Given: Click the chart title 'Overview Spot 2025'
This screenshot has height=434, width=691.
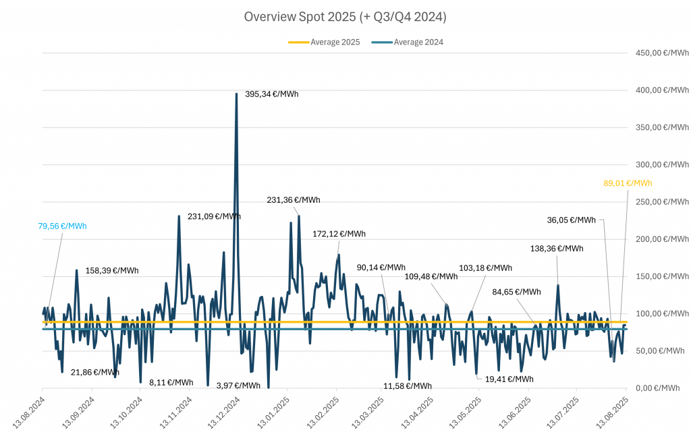Looking at the screenshot, I should 345,17.
